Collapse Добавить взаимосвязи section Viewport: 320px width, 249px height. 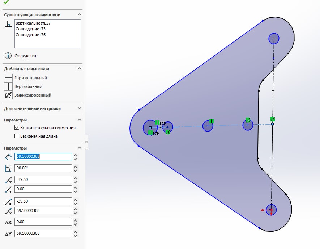[x=80, y=69]
